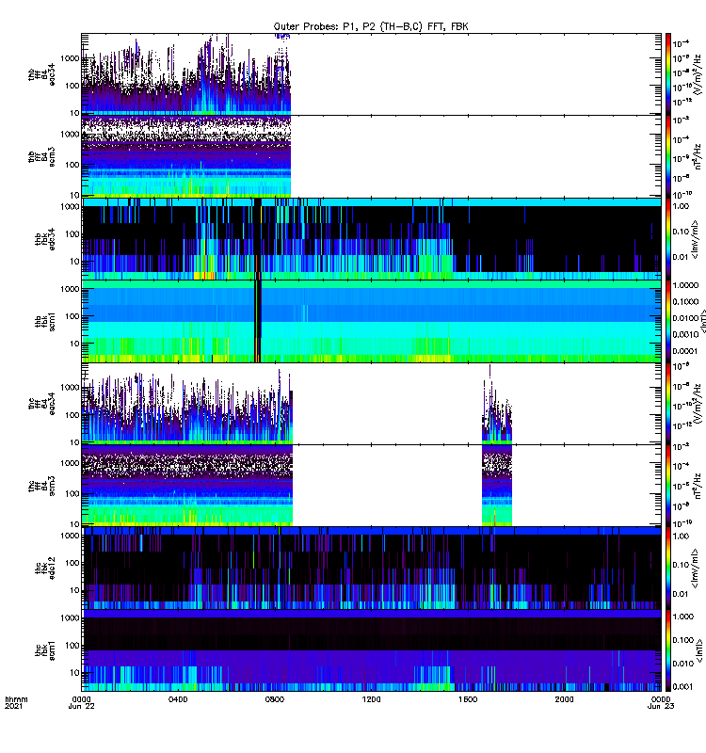The height and width of the screenshot is (753, 706).
Task: Click inside the thc fbk scm1 spectrogram
Action: tap(371, 650)
